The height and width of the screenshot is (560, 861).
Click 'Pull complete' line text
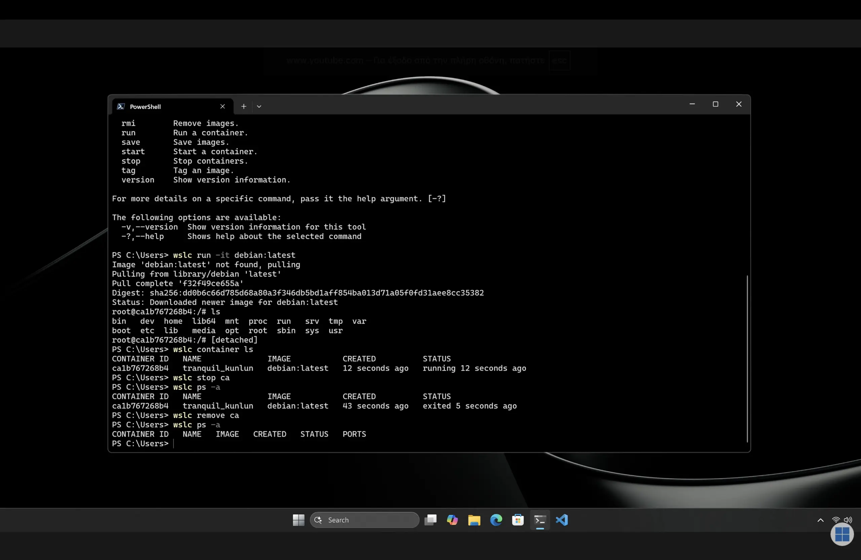click(178, 283)
